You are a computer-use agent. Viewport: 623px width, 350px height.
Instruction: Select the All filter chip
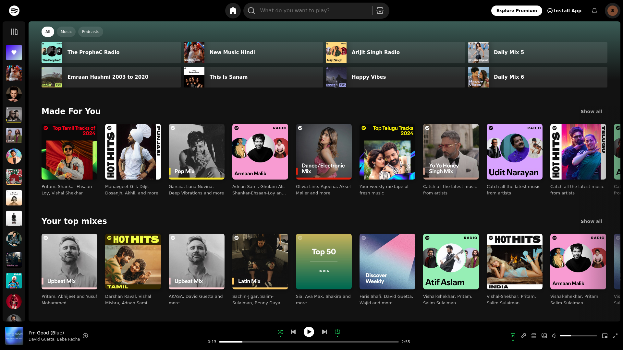tap(48, 32)
